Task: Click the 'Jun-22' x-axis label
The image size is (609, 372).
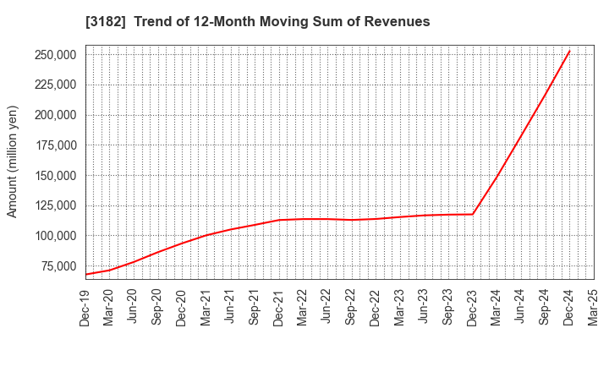Action: [326, 306]
